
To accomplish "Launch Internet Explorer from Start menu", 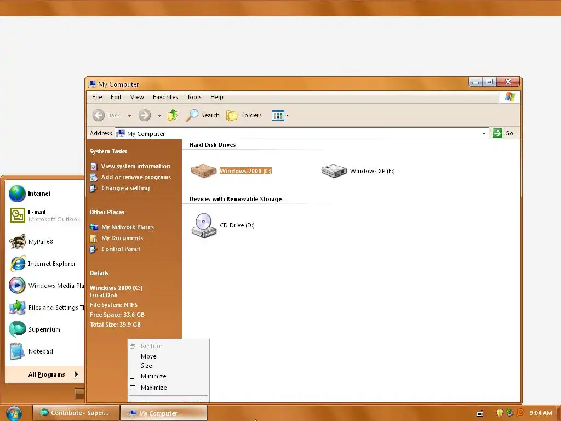I will [45, 264].
